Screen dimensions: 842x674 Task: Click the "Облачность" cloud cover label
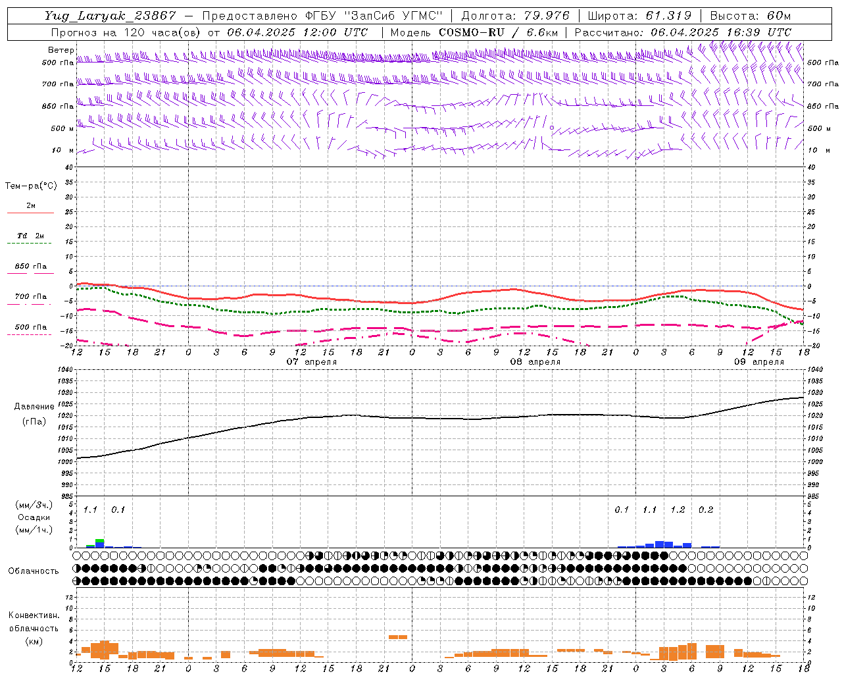[x=34, y=571]
